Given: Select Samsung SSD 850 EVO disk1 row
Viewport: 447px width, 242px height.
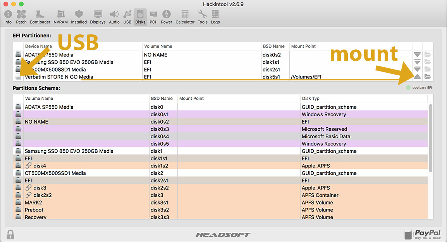Looking at the screenshot, I should coord(220,151).
